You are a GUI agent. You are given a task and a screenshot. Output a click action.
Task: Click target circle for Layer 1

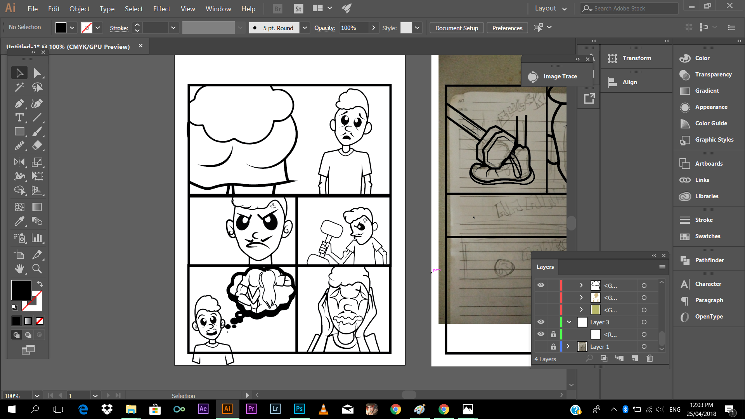pos(644,346)
